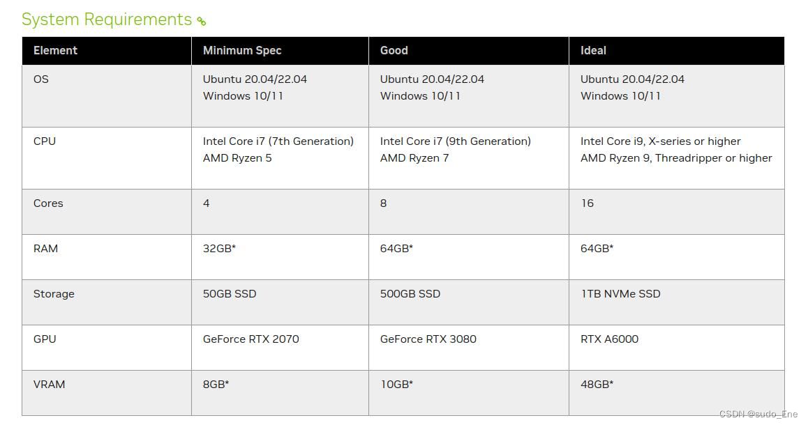Select the 48GB* VRAM cell
The width and height of the screenshot is (808, 425).
(x=597, y=384)
